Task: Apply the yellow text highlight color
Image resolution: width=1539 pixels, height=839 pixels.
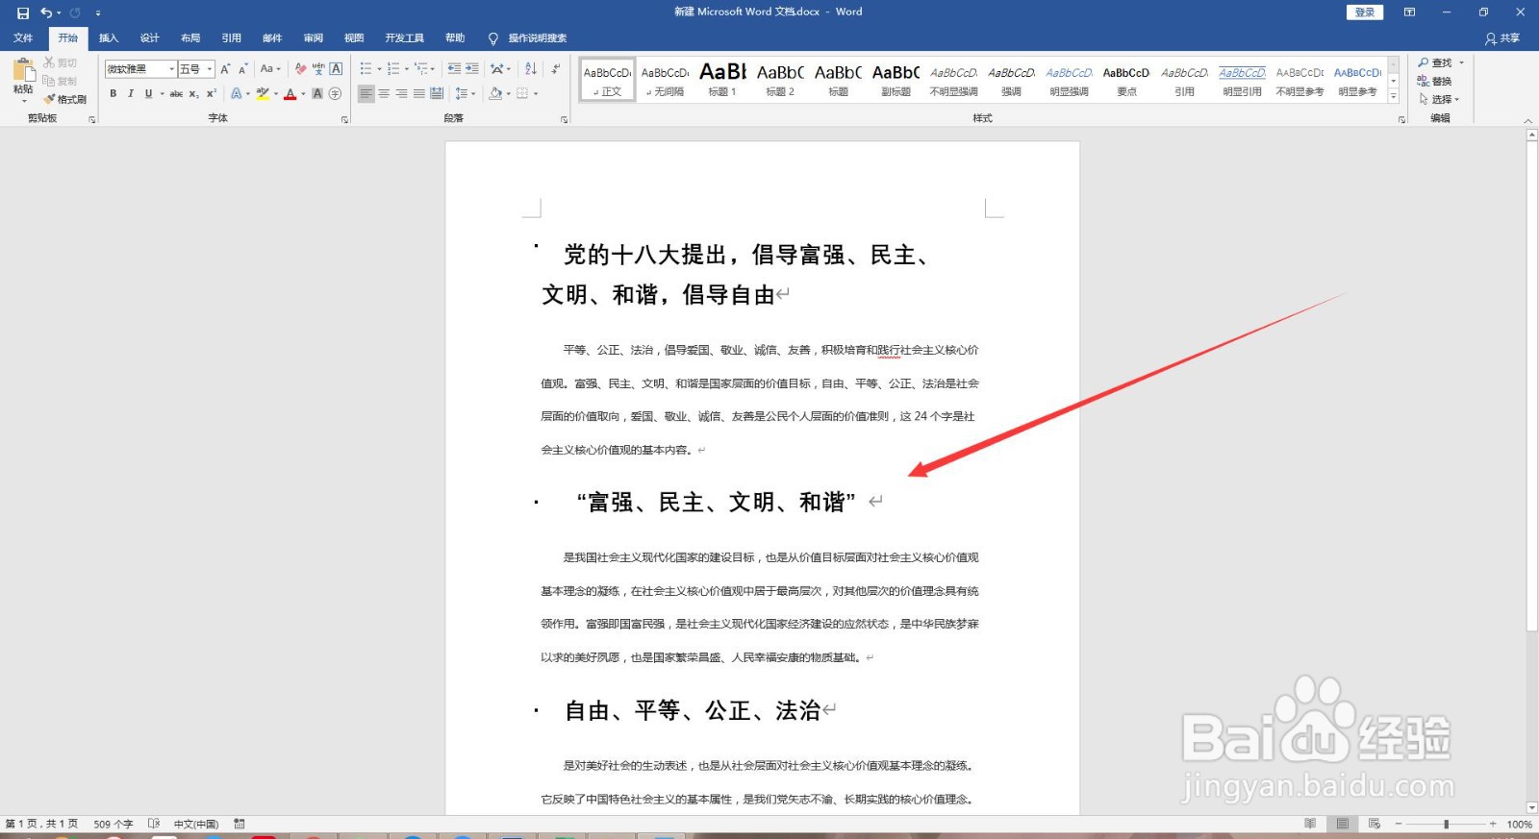Action: [x=262, y=93]
